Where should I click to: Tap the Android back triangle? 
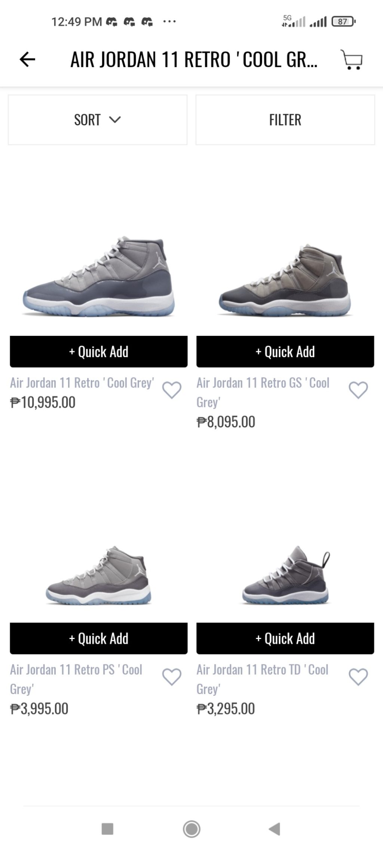click(275, 829)
